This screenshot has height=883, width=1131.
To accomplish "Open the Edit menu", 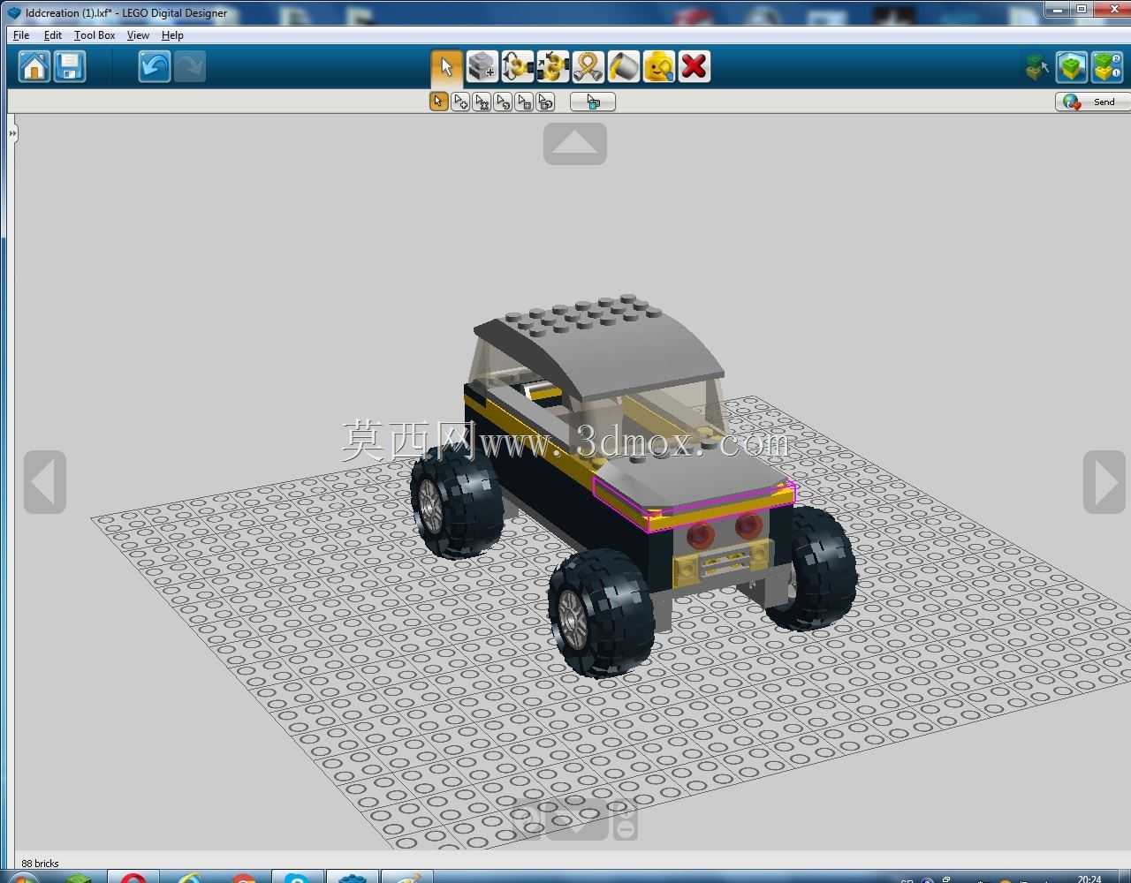I will pyautogui.click(x=53, y=35).
